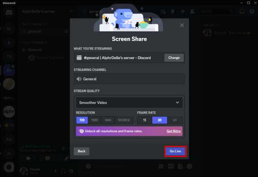This screenshot has width=258, height=177.
Task: Click Sample Test Guide in the online member list
Action: pos(227,33)
